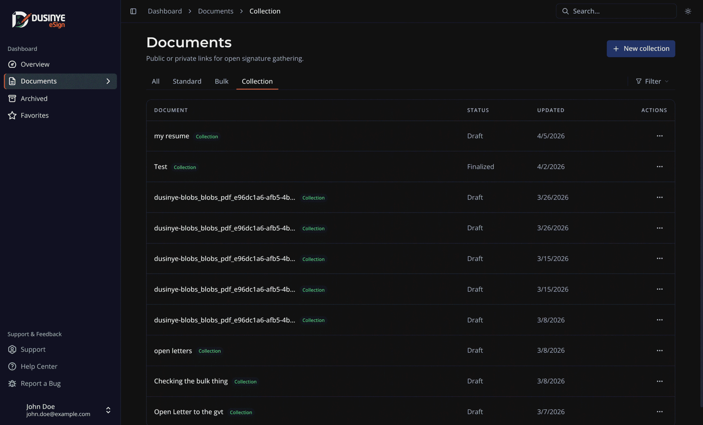Viewport: 703px width, 425px height.
Task: Click the Collection badge beside open letters
Action: click(x=210, y=351)
